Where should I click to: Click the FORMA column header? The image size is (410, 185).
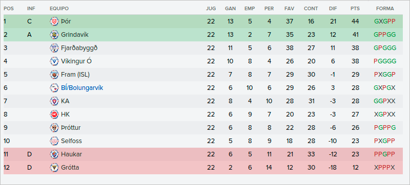click(385, 9)
